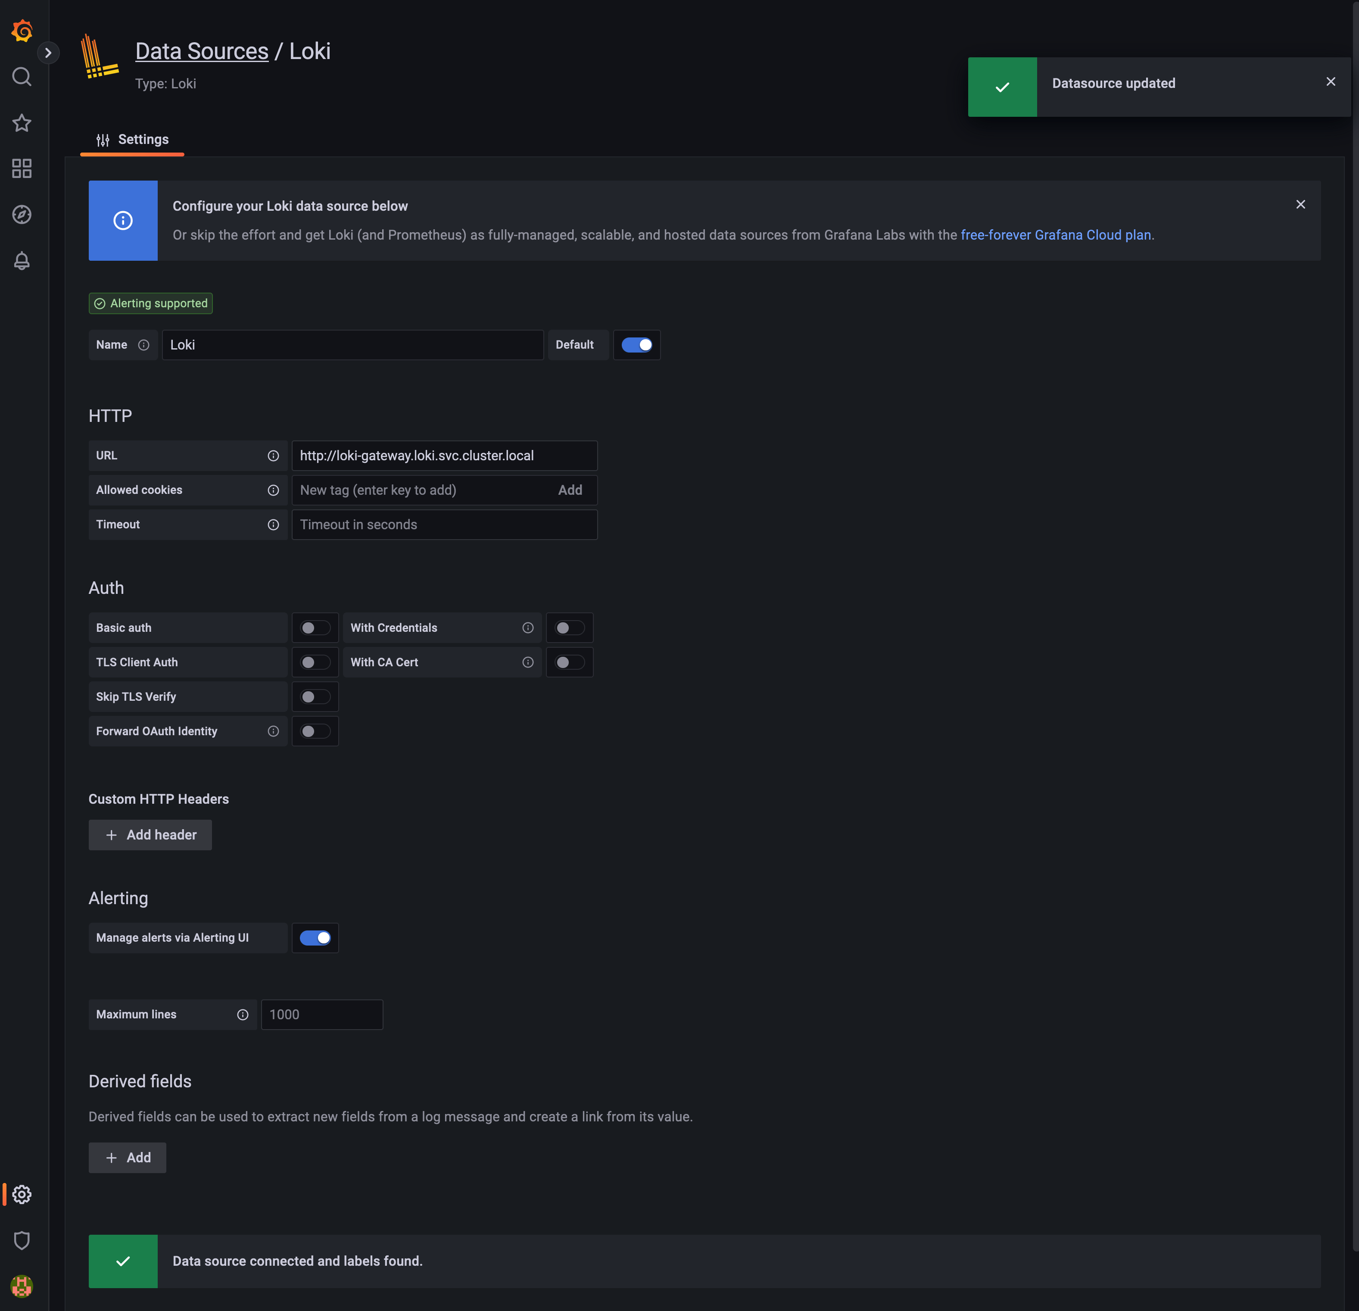
Task: Click the Add header button
Action: coord(150,834)
